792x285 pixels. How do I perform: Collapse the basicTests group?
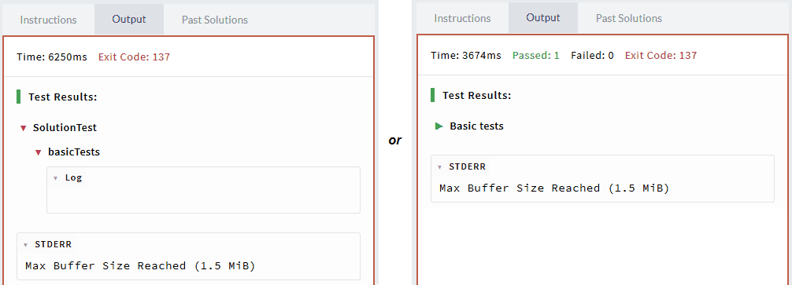click(x=38, y=152)
